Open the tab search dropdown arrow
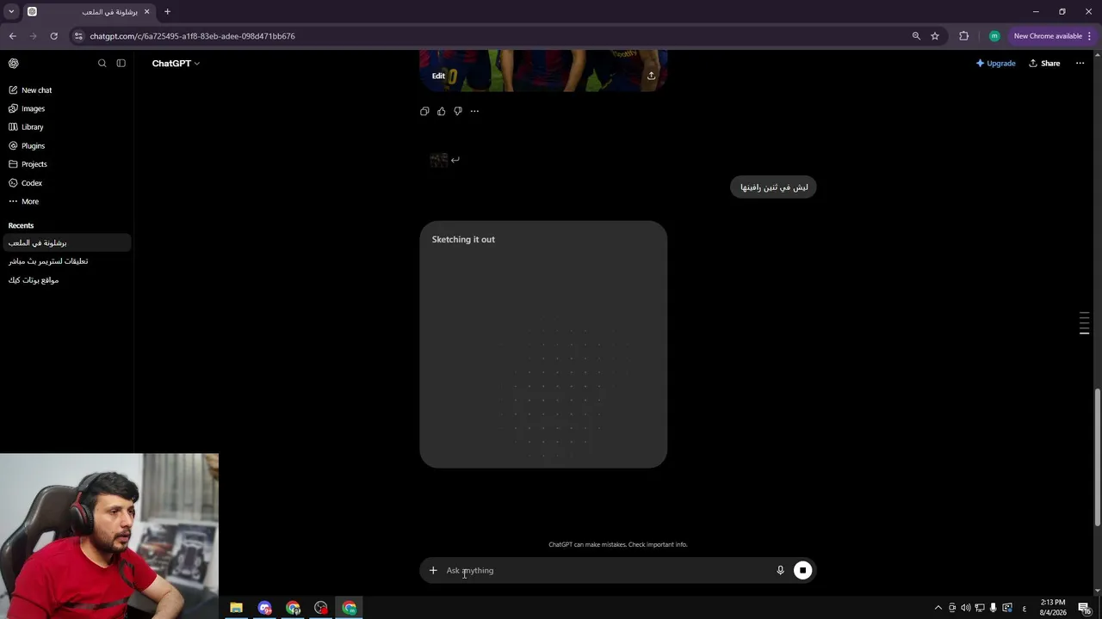The height and width of the screenshot is (619, 1102). (x=11, y=12)
